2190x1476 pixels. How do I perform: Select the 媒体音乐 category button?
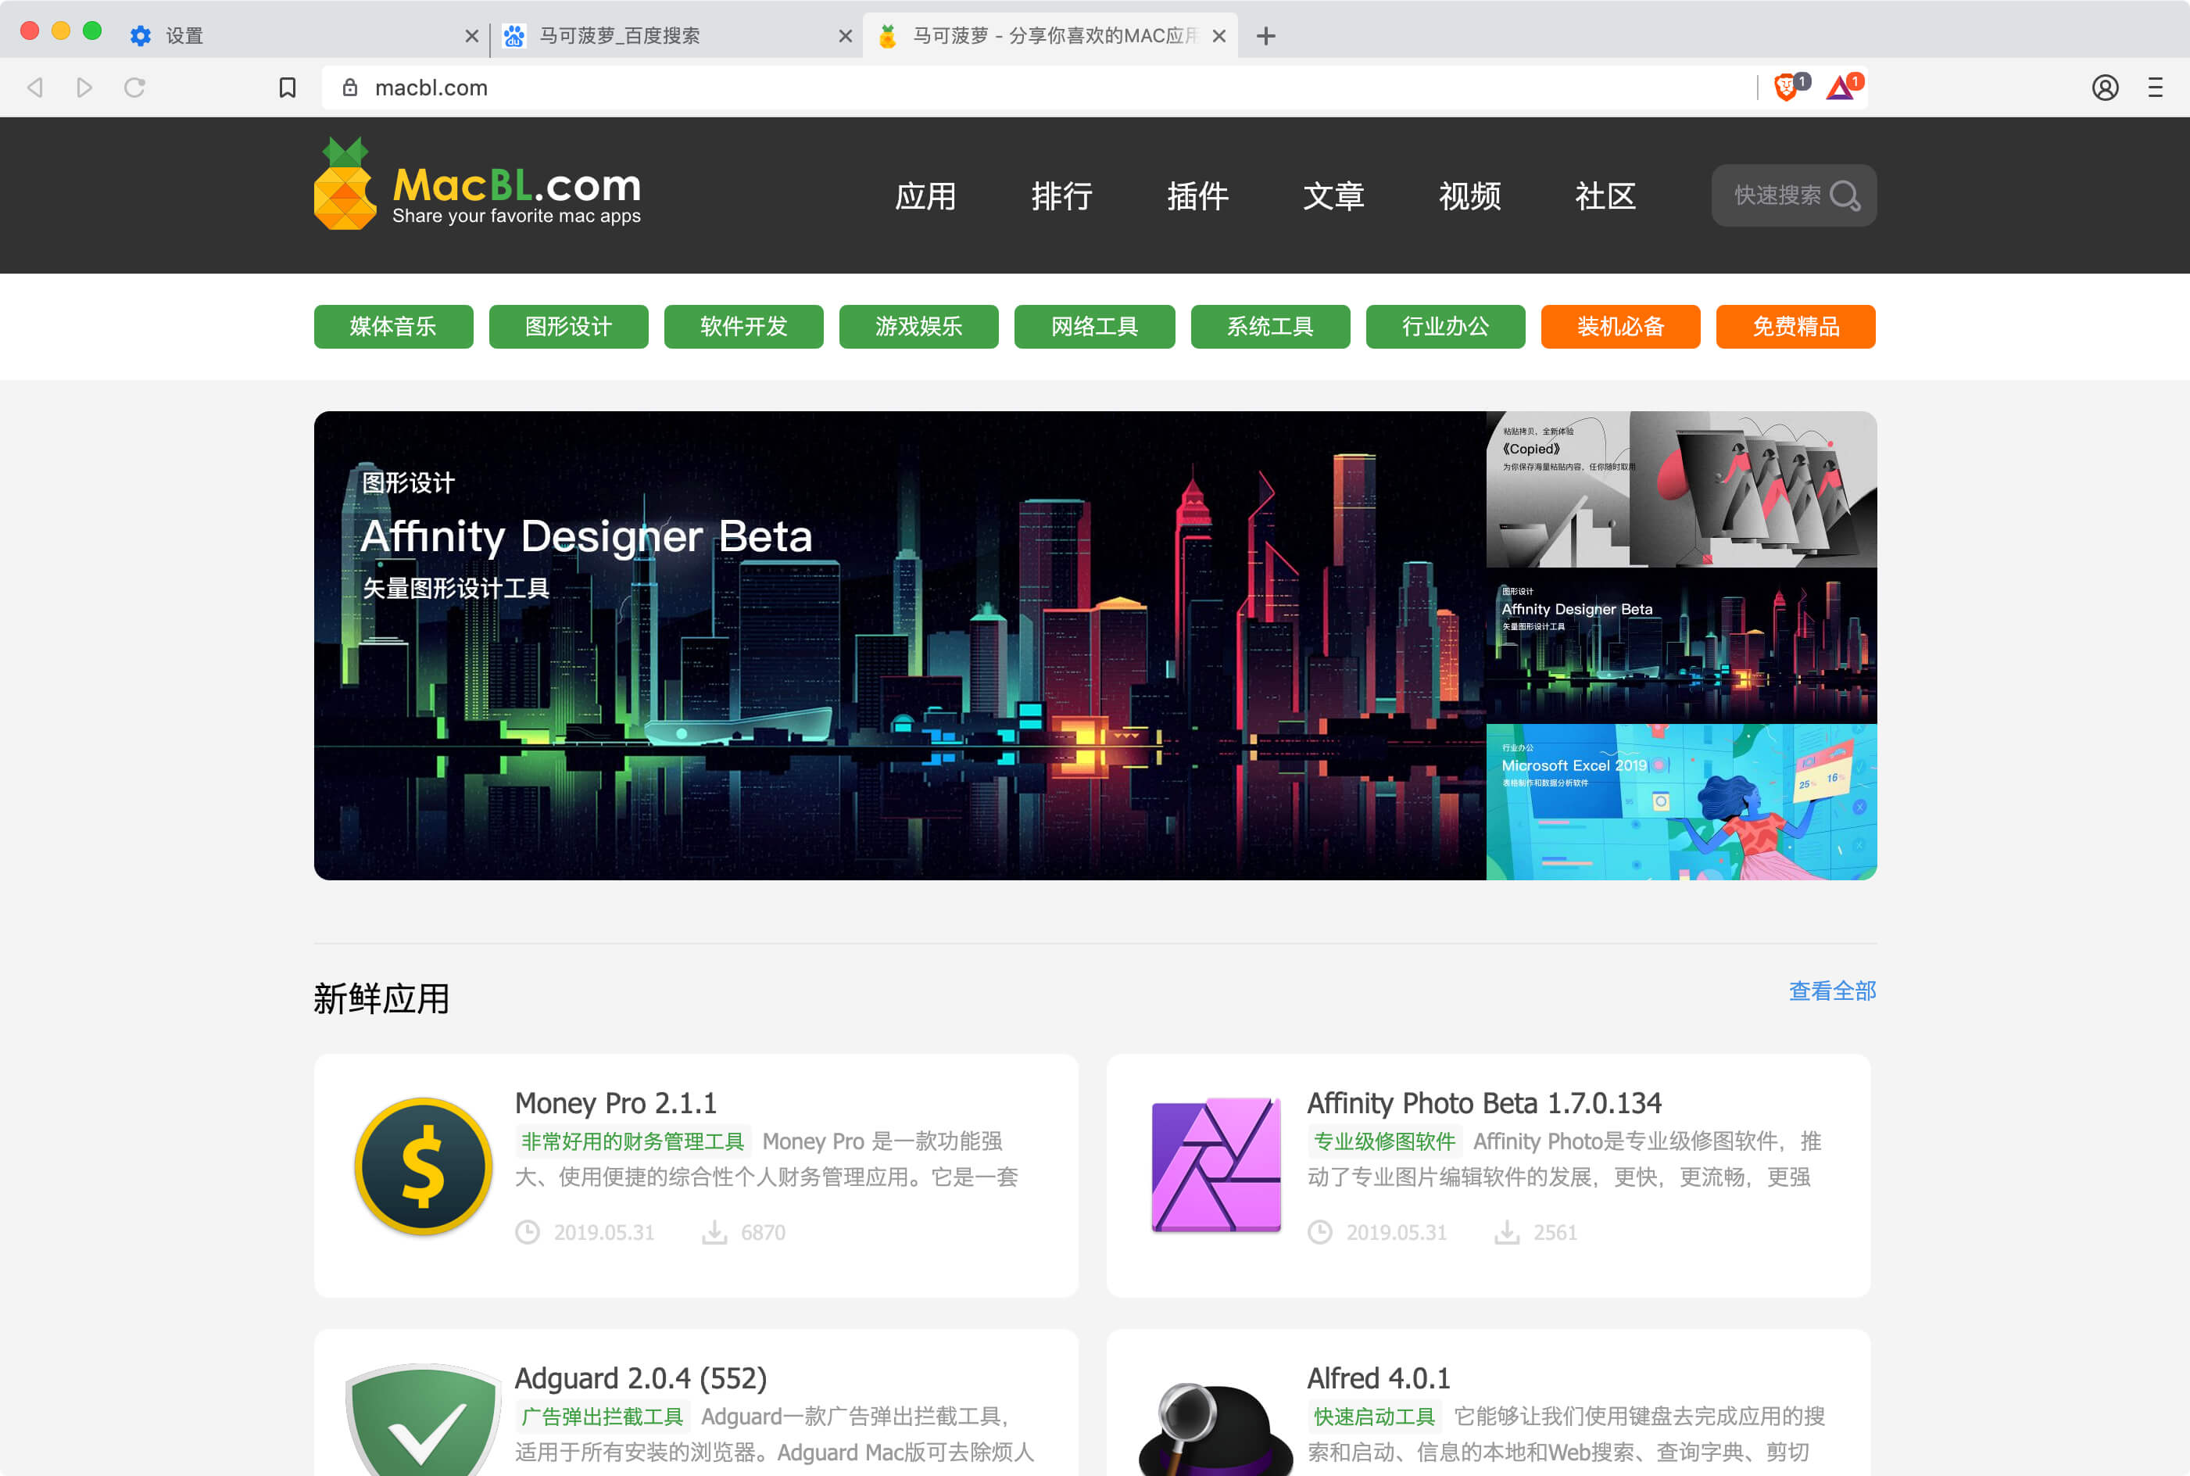393,327
